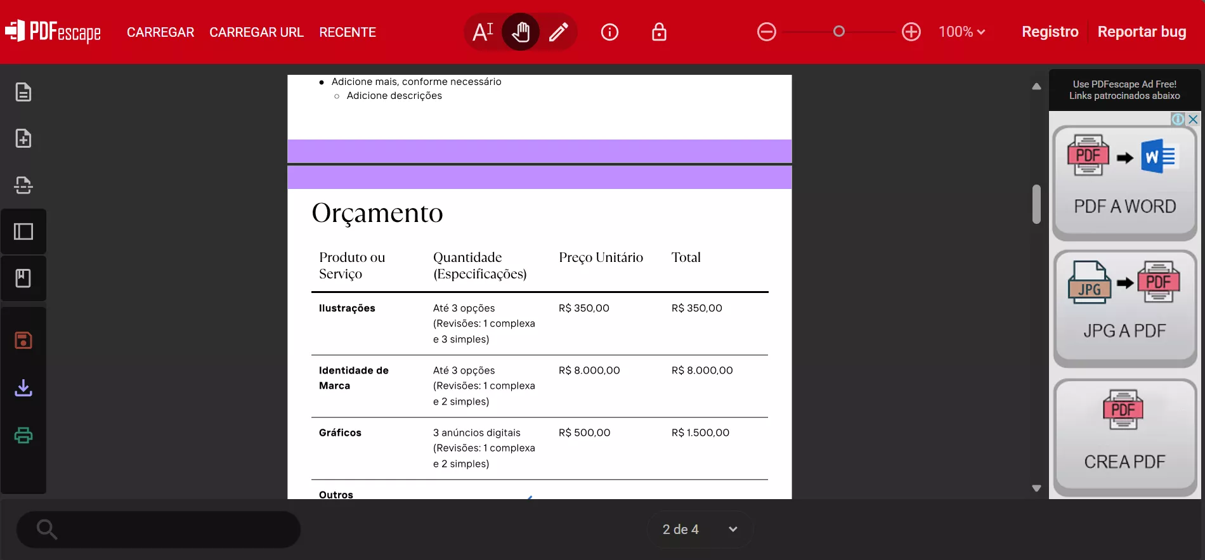The image size is (1205, 560).
Task: Click the 'Use PDFescape Ad Free!' link
Action: click(x=1124, y=84)
